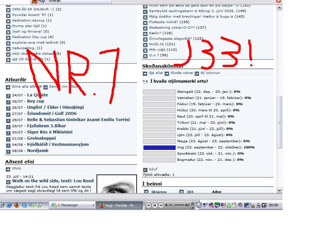Open Walk on the wild side article
334x250 pixels.
point(53,181)
